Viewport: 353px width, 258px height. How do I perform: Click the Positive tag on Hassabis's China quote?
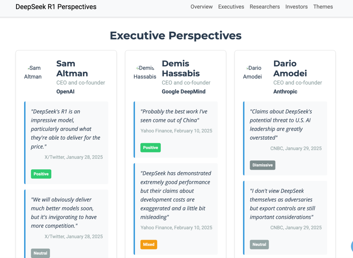[x=150, y=147]
